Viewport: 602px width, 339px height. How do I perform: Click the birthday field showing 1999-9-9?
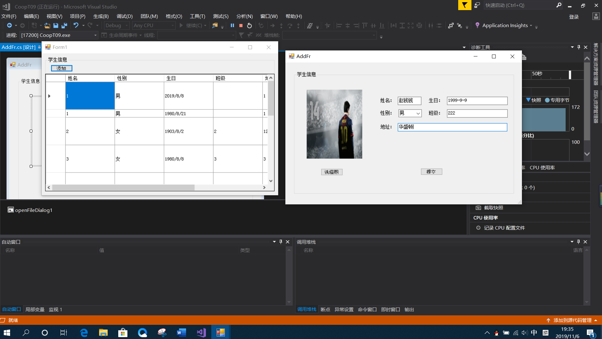click(x=477, y=101)
